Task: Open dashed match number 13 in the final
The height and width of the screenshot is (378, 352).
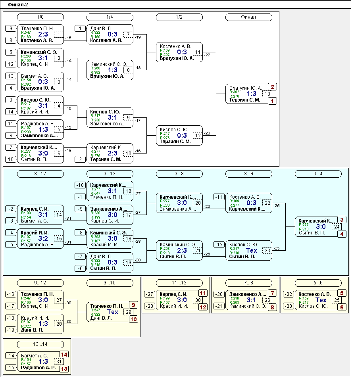Action: 268,94
